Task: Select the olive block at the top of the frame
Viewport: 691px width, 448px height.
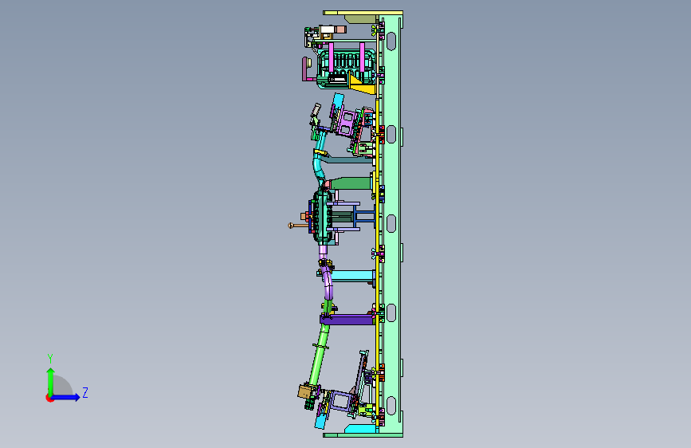Action: coord(360,19)
